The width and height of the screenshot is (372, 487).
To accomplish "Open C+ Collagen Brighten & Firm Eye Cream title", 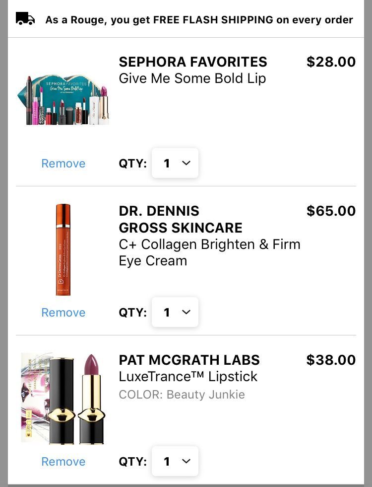I will click(x=209, y=252).
